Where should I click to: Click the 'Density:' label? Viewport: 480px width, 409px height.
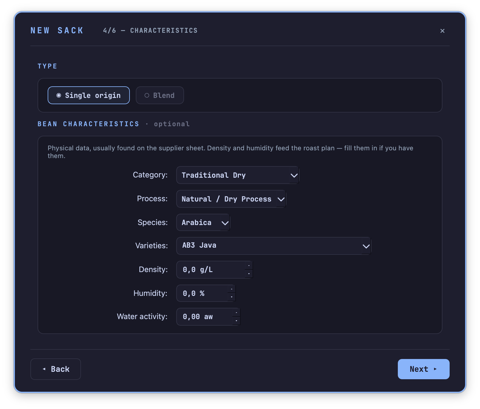pos(153,269)
